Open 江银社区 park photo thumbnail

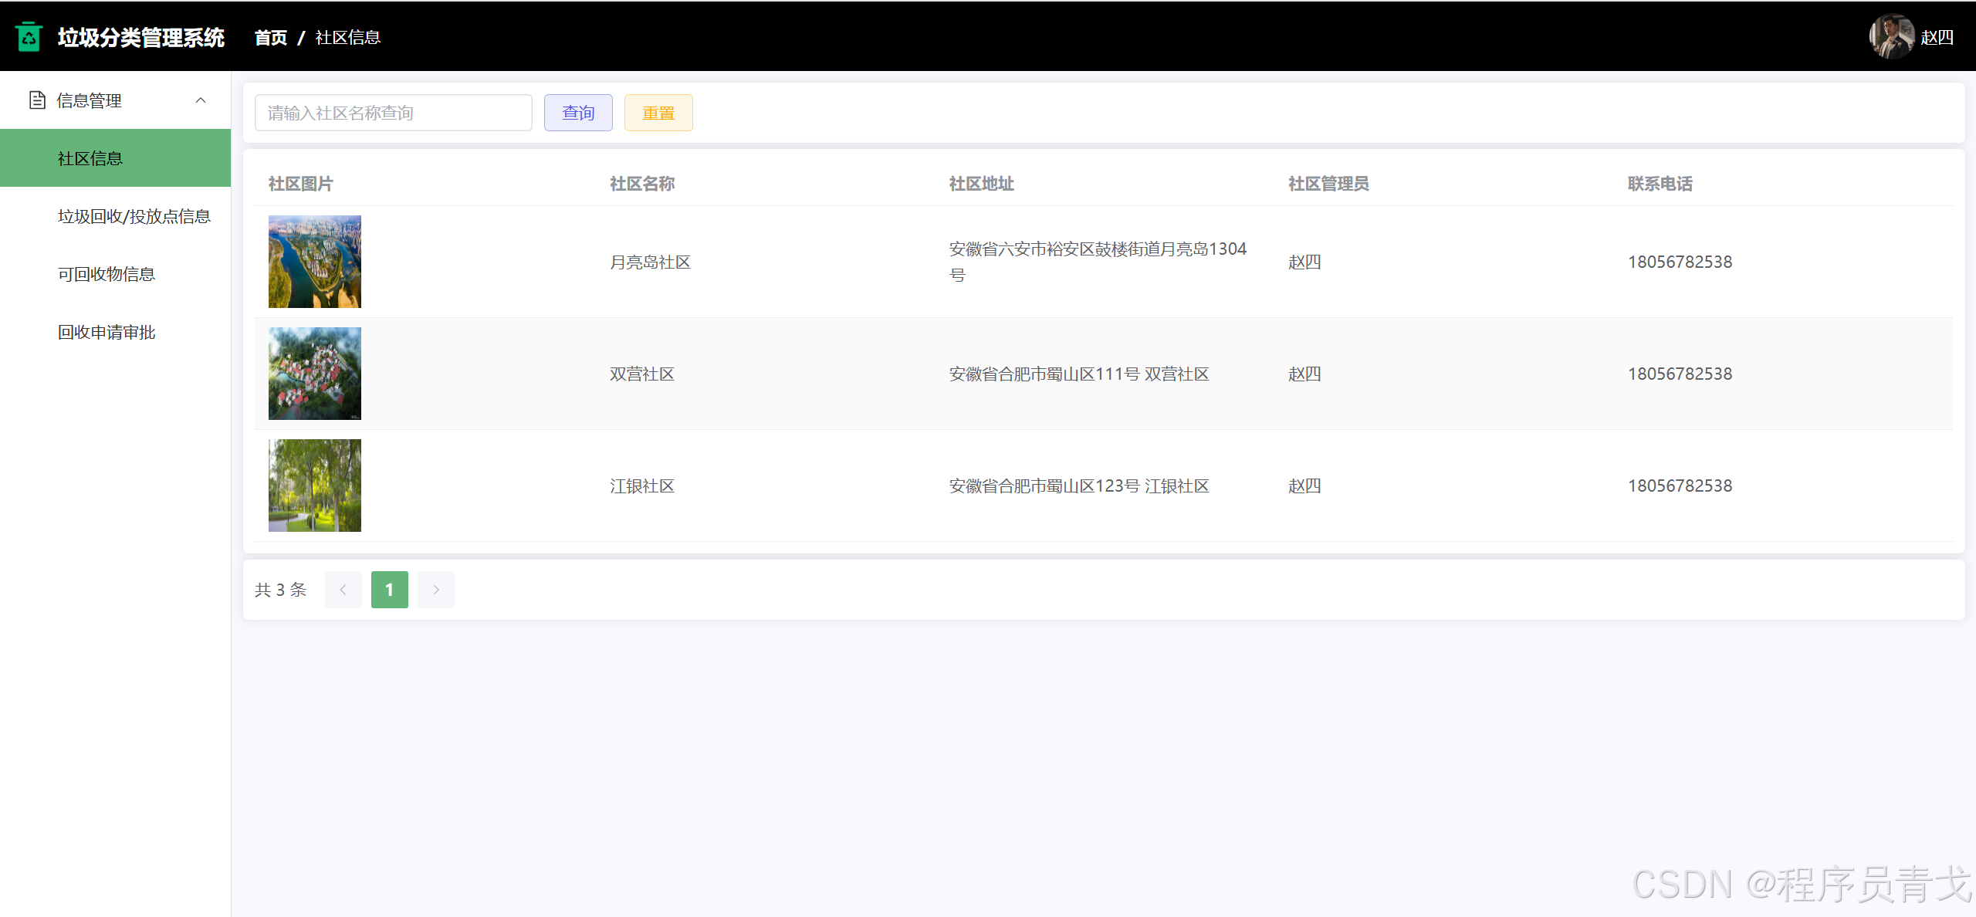[315, 486]
